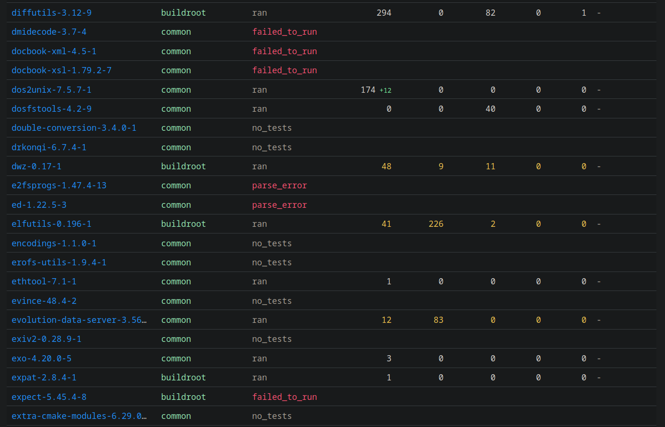Select the value 294 in diffutils row
665x427 pixels.
384,13
